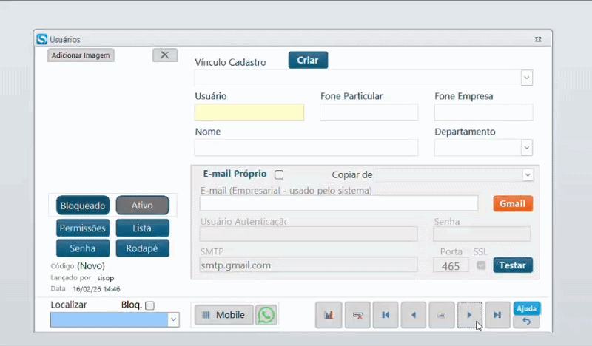Open the chart report icon
Screen dimensions: 592x346
(329, 315)
